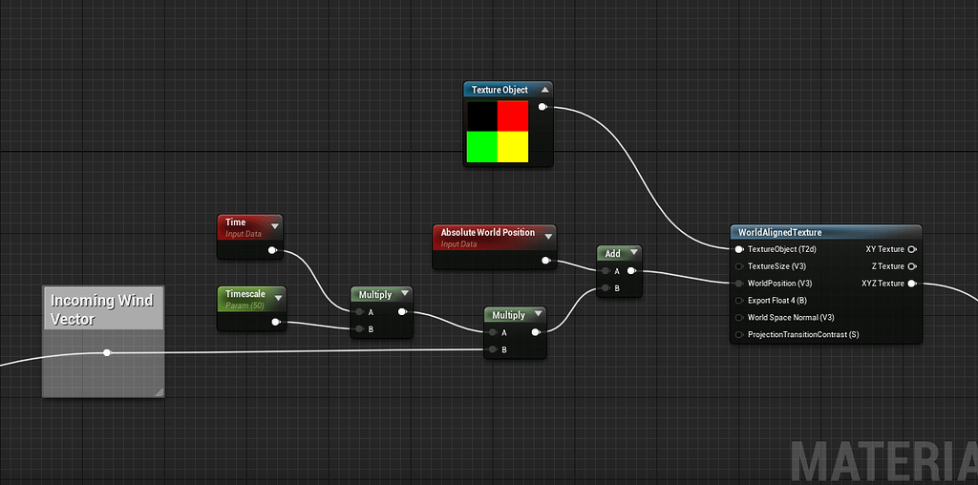Expand the Add node dropdown arrow
This screenshot has width=978, height=485.
[x=632, y=254]
